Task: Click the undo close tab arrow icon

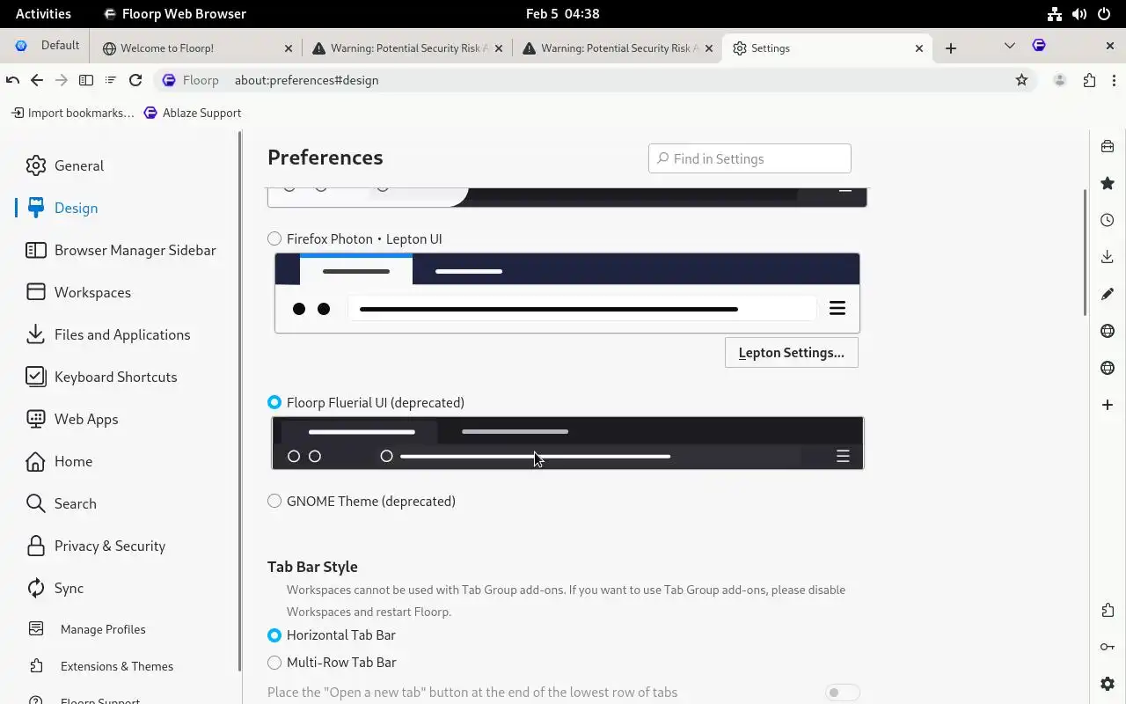Action: click(12, 80)
